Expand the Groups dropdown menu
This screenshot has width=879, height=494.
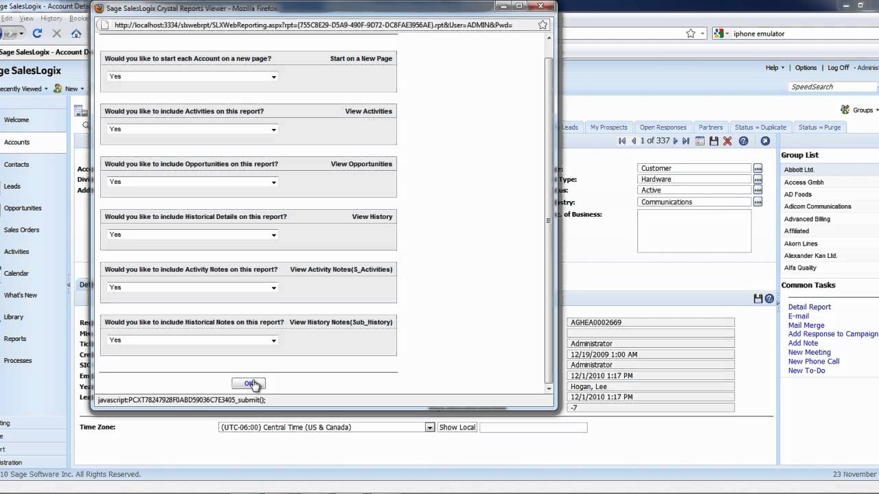[x=865, y=110]
